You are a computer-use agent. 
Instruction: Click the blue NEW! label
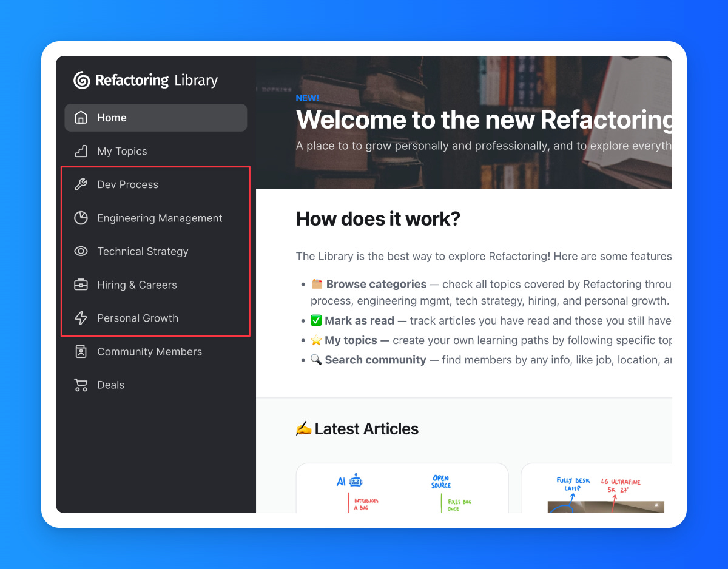point(308,98)
